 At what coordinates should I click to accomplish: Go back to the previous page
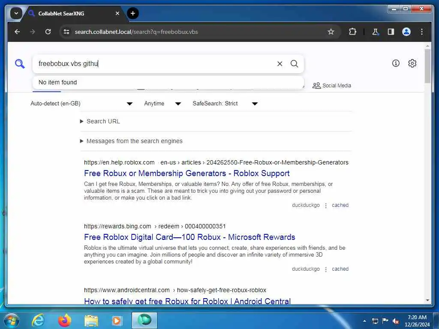17,32
